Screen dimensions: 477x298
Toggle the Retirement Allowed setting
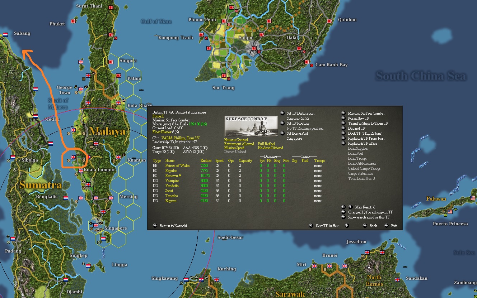239,144
